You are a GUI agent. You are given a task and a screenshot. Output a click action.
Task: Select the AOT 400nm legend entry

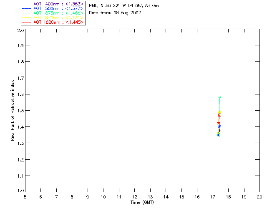[53, 4]
